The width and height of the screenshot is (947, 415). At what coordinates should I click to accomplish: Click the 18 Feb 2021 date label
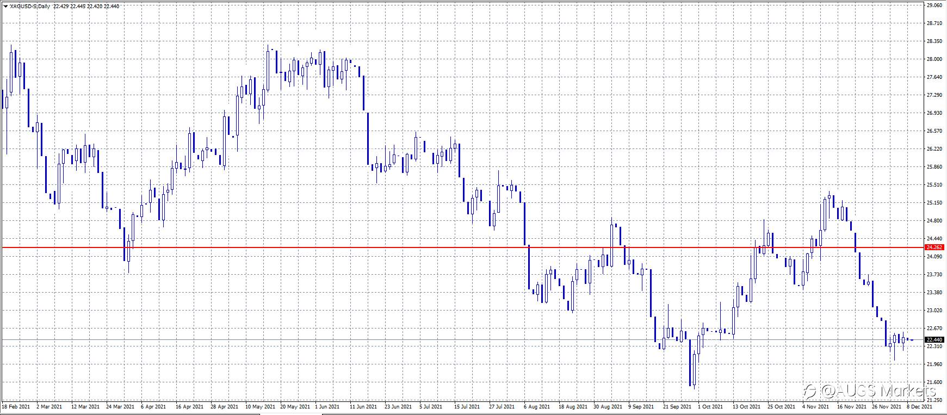[15, 406]
